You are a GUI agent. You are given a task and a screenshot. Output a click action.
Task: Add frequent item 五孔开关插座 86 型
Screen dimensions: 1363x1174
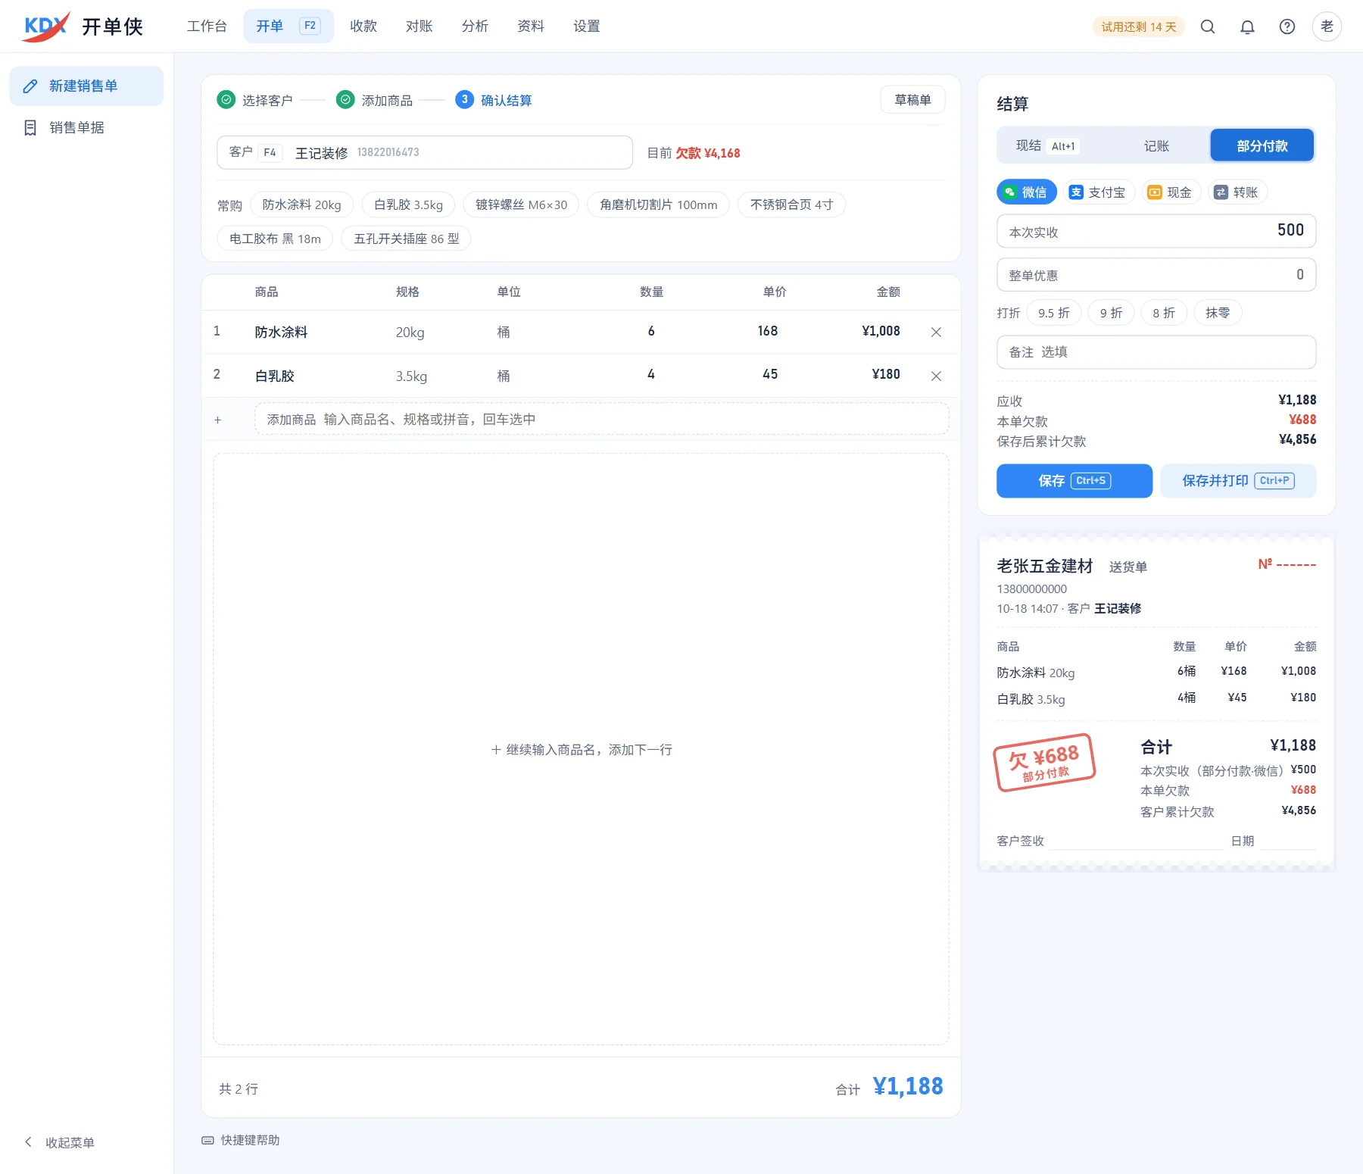[x=406, y=239]
